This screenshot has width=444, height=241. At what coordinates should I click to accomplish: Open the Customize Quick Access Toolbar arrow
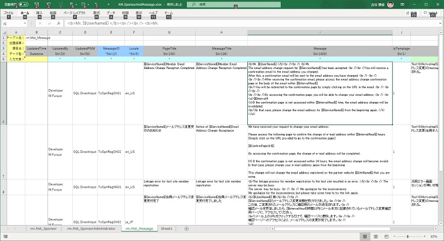(108, 5)
